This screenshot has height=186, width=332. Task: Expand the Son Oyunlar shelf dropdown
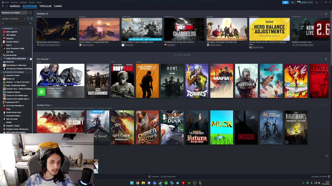click(50, 59)
